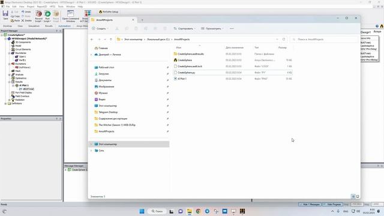Switch to the Results ribbon tab
Screen dimensions: 384x216
point(49,26)
